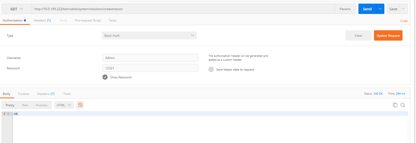Viewport: 416px width, 143px height.
Task: Open the Save button dropdown arrow
Action: [x=403, y=9]
